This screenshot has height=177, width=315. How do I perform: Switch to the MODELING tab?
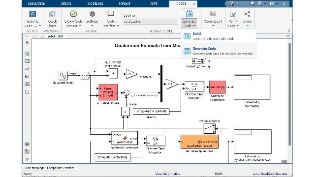[95, 3]
